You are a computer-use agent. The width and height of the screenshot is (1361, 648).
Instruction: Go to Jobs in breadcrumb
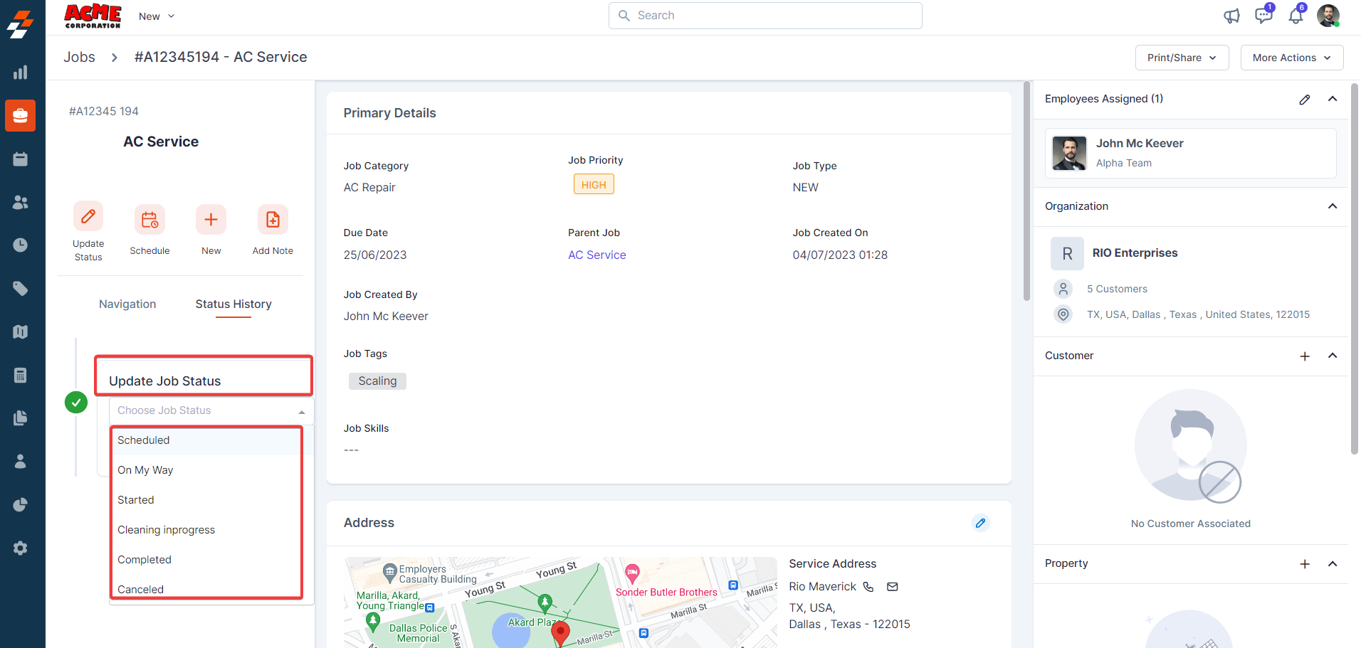pyautogui.click(x=79, y=57)
